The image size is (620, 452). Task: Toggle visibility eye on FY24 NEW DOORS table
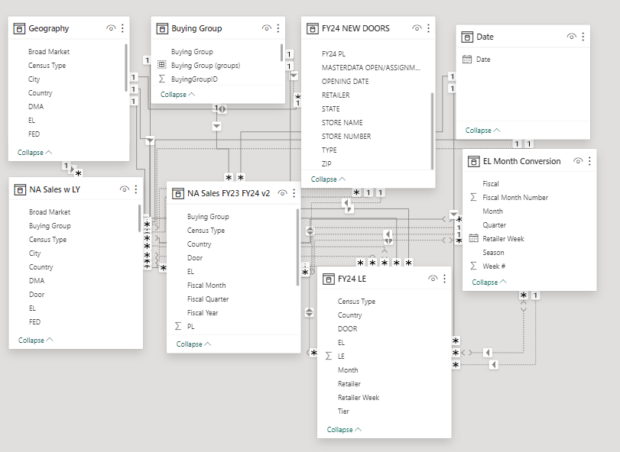pos(417,28)
